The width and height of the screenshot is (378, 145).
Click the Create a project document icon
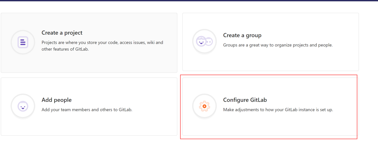click(23, 42)
